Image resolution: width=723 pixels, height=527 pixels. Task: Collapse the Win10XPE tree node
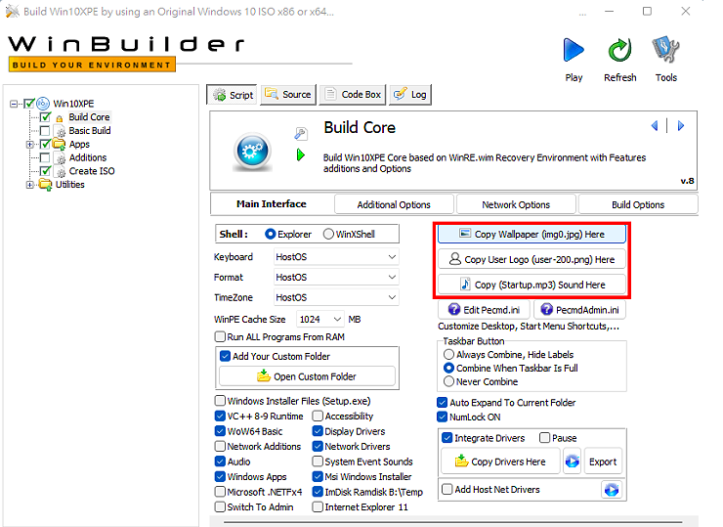pos(14,104)
